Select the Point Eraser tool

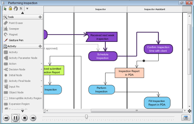[16, 23]
